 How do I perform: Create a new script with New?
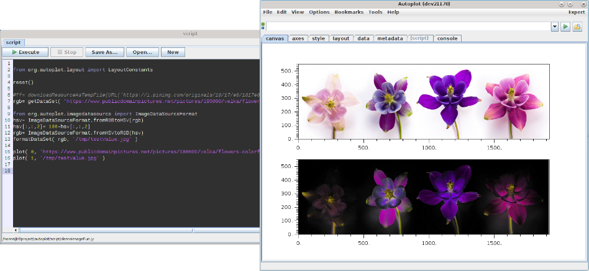[x=173, y=53]
